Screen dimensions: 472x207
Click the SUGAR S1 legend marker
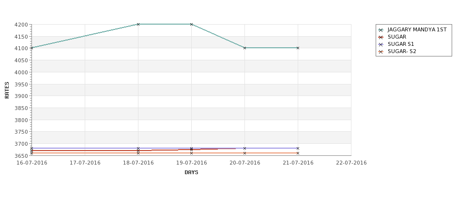tap(381, 44)
